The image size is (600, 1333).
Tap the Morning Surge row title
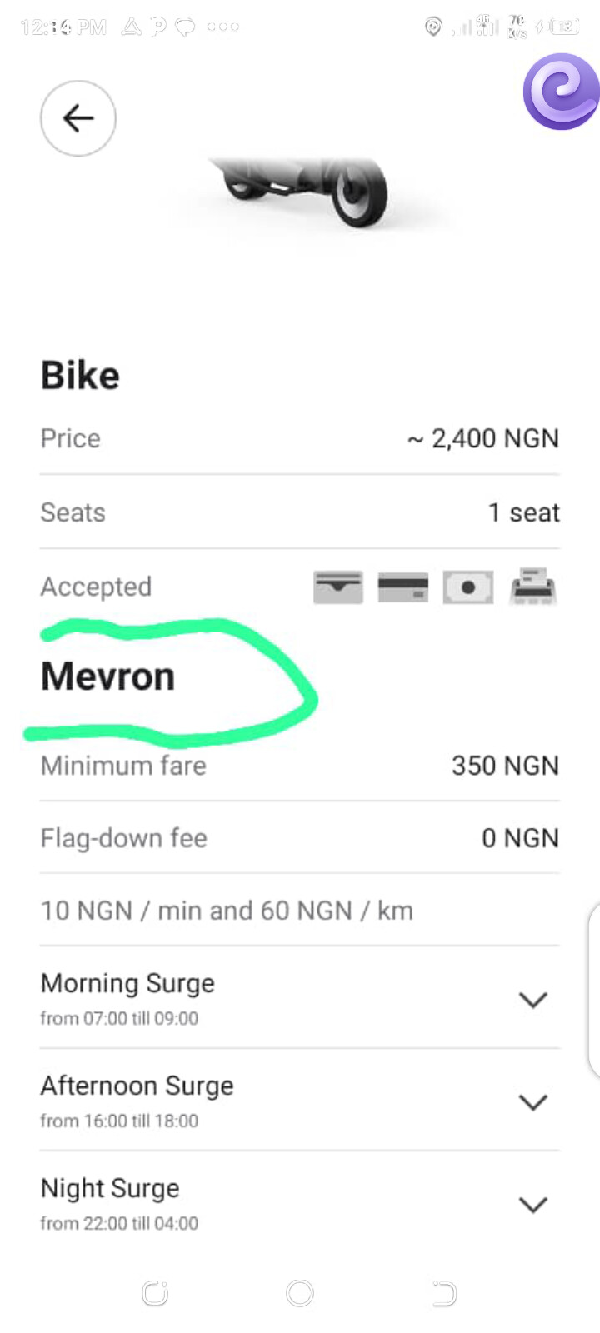tap(127, 984)
